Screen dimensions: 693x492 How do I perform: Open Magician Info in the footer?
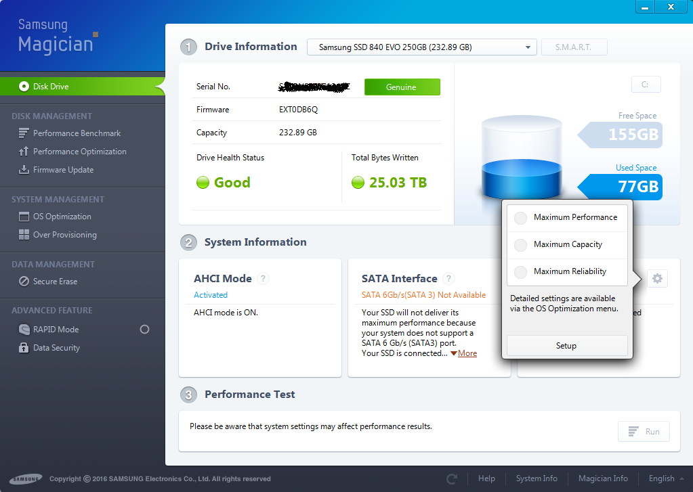tap(603, 478)
